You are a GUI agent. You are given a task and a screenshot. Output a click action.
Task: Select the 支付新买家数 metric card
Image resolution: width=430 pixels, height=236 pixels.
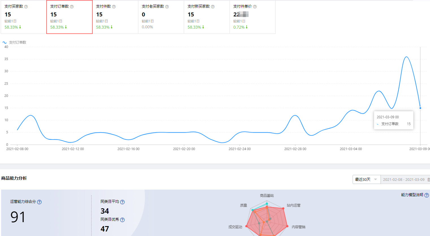click(207, 17)
